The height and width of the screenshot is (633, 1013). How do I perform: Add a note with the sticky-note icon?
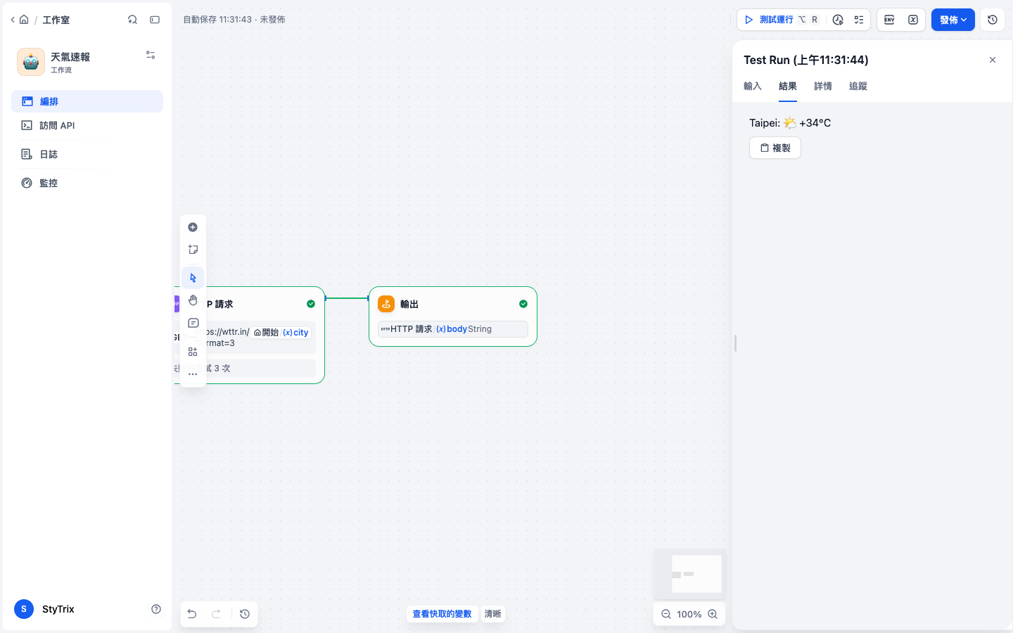pos(193,250)
